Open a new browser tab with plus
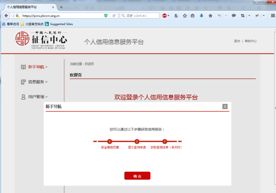Screen dimensions: 276x193 (x=61, y=7)
